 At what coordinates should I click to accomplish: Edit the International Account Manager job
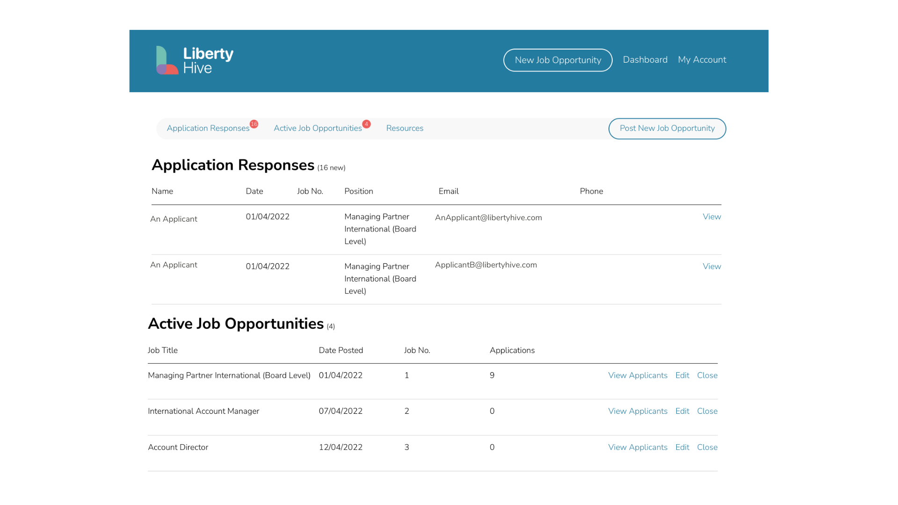point(682,411)
